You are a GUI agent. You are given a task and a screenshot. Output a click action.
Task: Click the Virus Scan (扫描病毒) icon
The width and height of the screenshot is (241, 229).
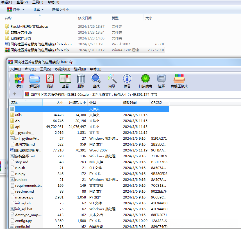click(145, 81)
